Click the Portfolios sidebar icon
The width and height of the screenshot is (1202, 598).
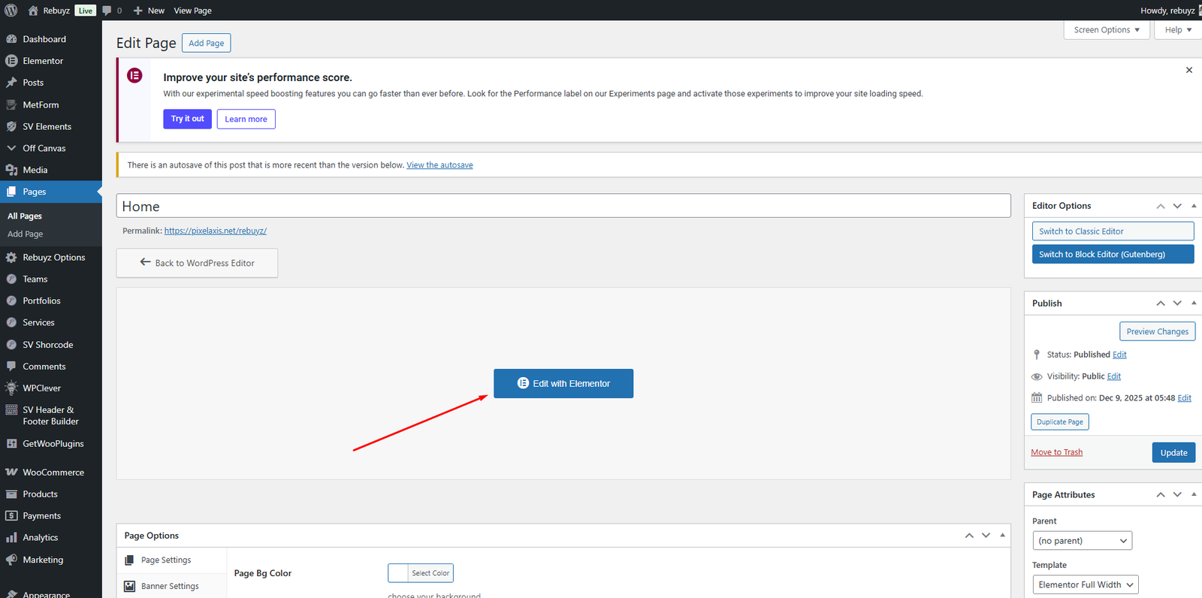11,301
